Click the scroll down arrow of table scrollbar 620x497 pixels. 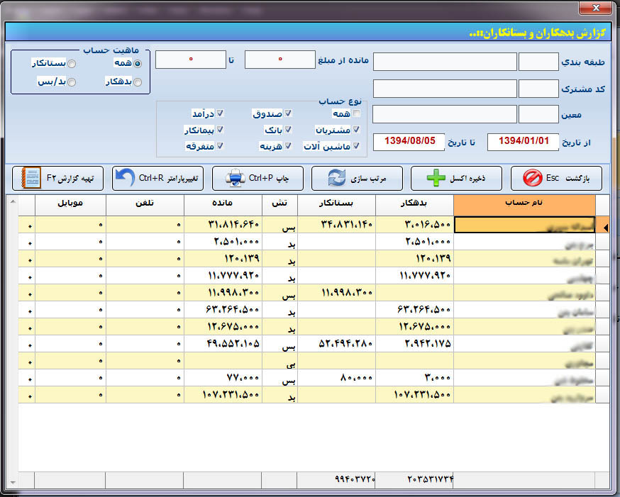click(x=13, y=483)
